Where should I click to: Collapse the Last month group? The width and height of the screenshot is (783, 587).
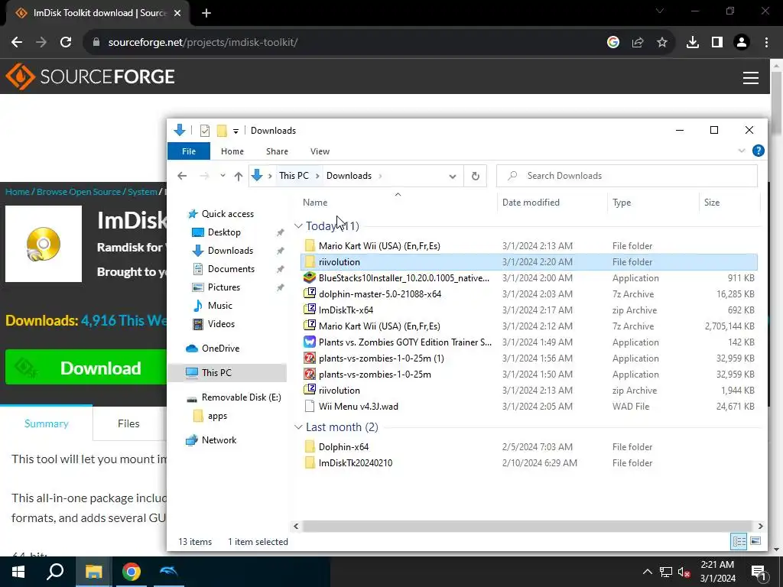point(298,427)
